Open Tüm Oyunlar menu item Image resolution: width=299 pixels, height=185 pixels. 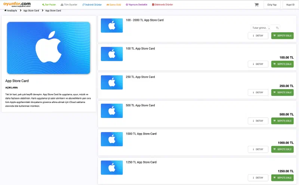coord(69,4)
